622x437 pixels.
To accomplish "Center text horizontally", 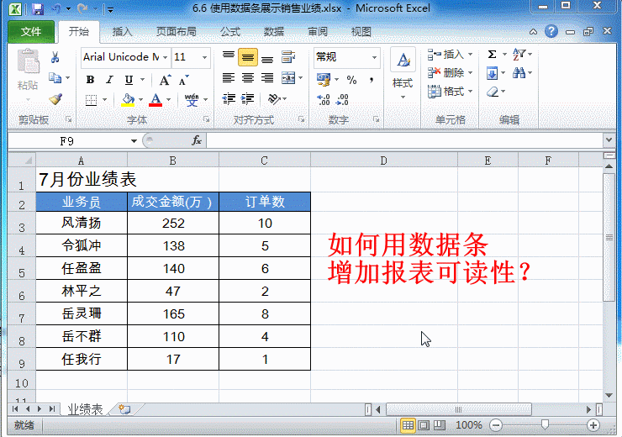I will point(248,77).
